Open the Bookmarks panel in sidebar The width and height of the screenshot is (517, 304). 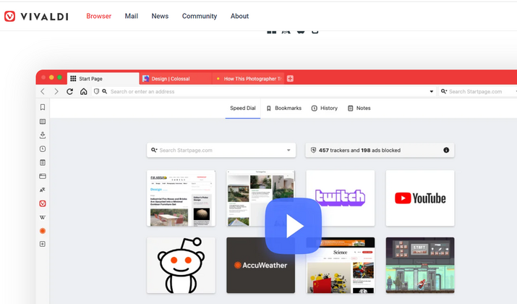pyautogui.click(x=43, y=107)
